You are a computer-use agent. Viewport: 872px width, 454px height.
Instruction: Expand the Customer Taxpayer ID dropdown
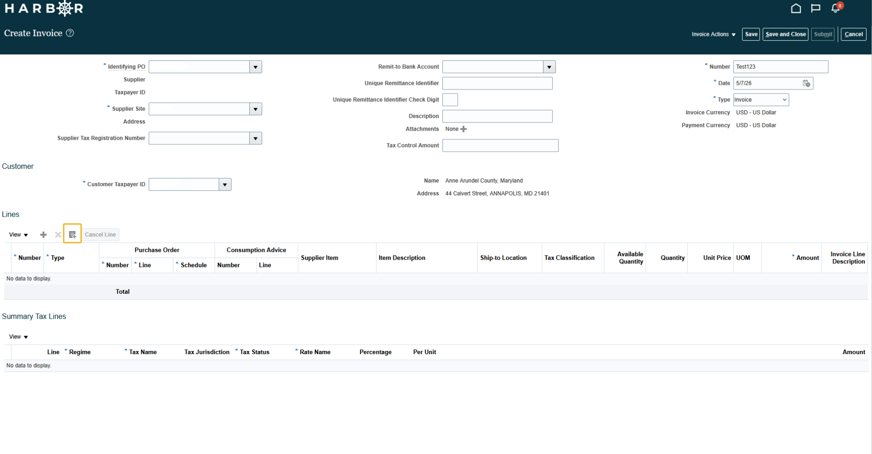pos(225,184)
